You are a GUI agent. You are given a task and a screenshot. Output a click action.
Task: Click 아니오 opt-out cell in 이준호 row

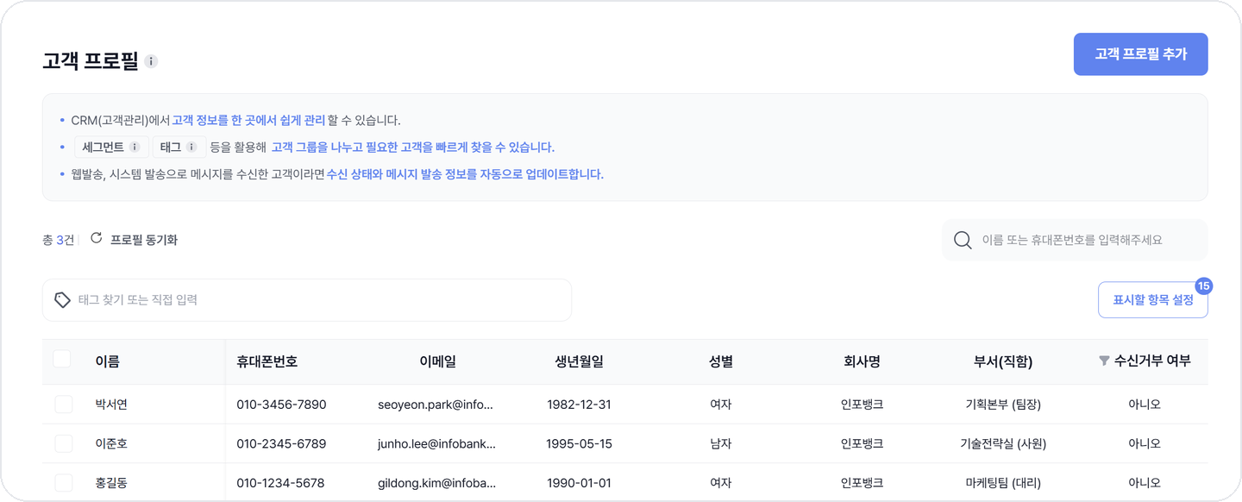1145,443
